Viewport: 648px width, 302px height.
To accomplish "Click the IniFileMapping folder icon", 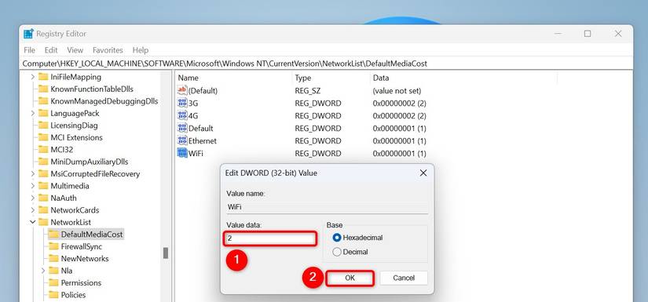I will [x=43, y=77].
